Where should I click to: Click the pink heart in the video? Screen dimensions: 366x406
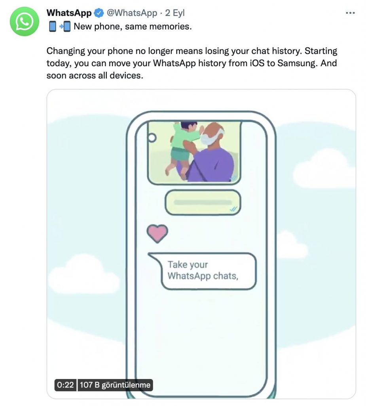coord(157,233)
